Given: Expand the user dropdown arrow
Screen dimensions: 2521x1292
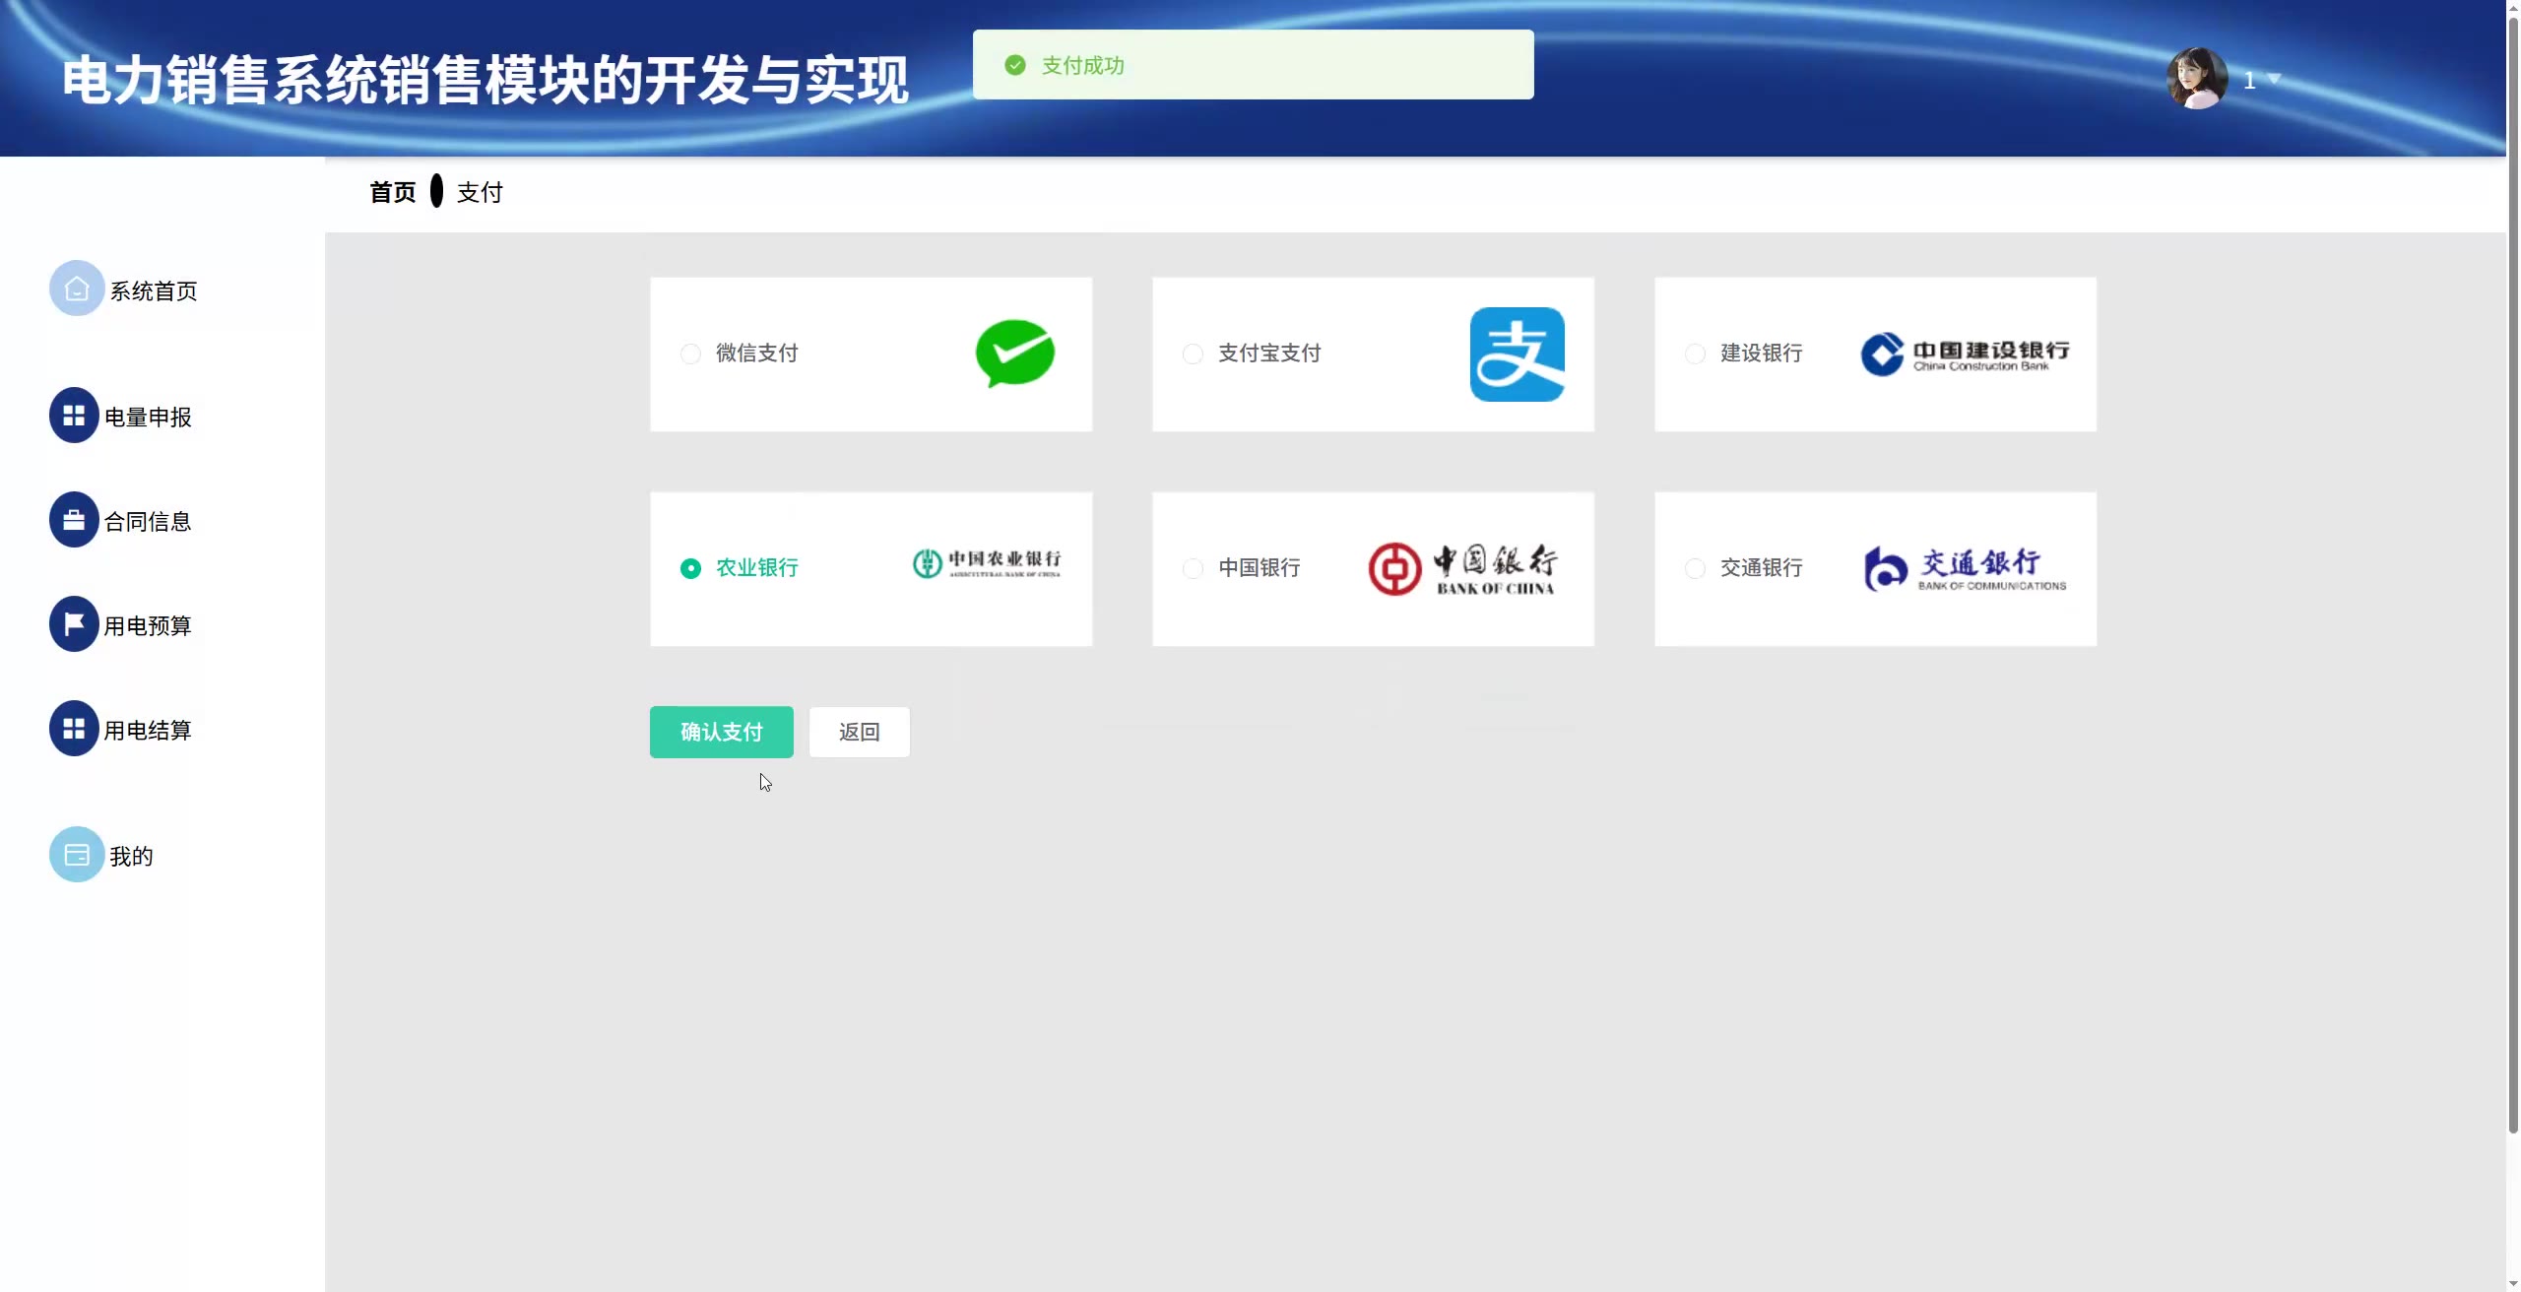Looking at the screenshot, I should click(x=2275, y=79).
